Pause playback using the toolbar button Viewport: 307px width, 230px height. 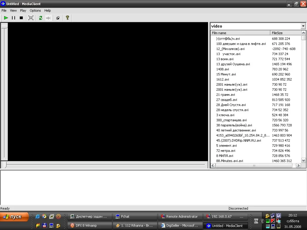[13, 18]
